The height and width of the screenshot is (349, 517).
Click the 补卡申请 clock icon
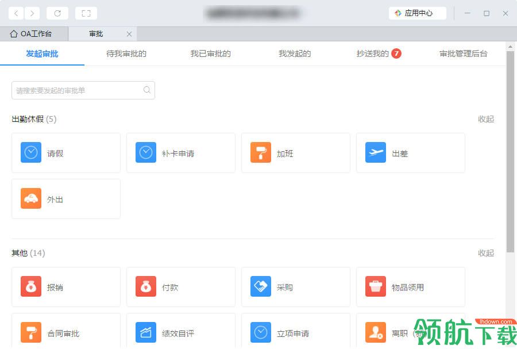[146, 152]
